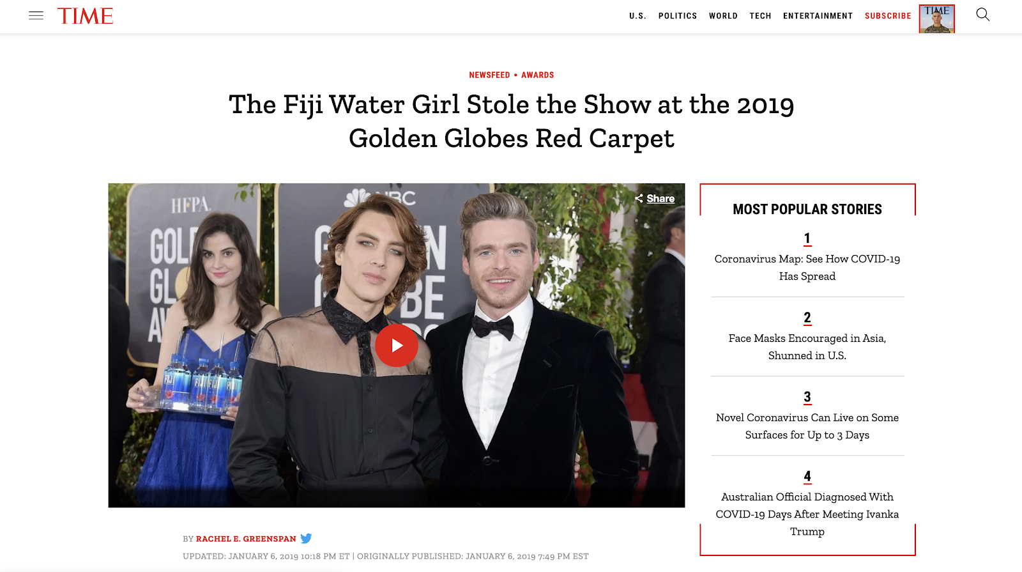
Task: Open author Rachel E. Greenspan's page
Action: click(246, 539)
